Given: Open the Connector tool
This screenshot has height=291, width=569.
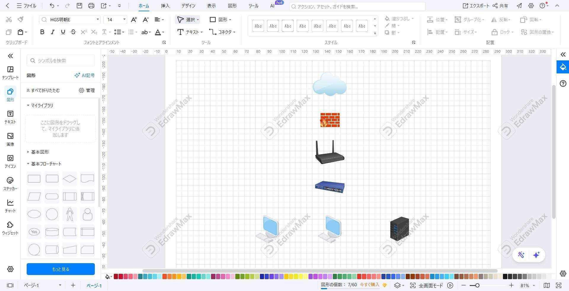Looking at the screenshot, I should point(222,32).
